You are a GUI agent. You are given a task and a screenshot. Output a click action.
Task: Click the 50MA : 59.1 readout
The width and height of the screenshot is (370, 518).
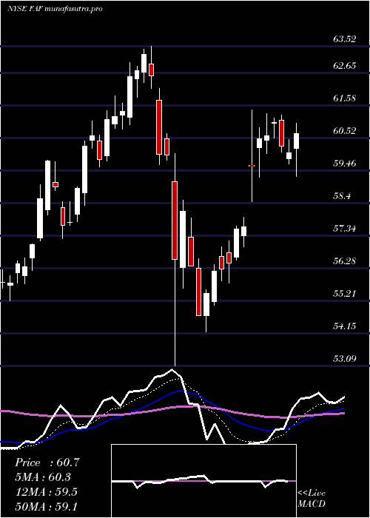(46, 506)
